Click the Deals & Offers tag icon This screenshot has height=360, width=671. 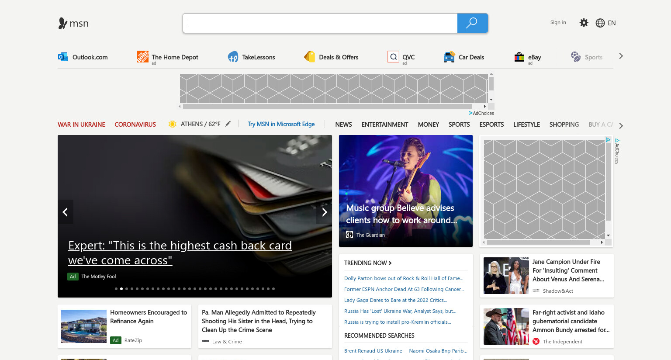coord(310,57)
